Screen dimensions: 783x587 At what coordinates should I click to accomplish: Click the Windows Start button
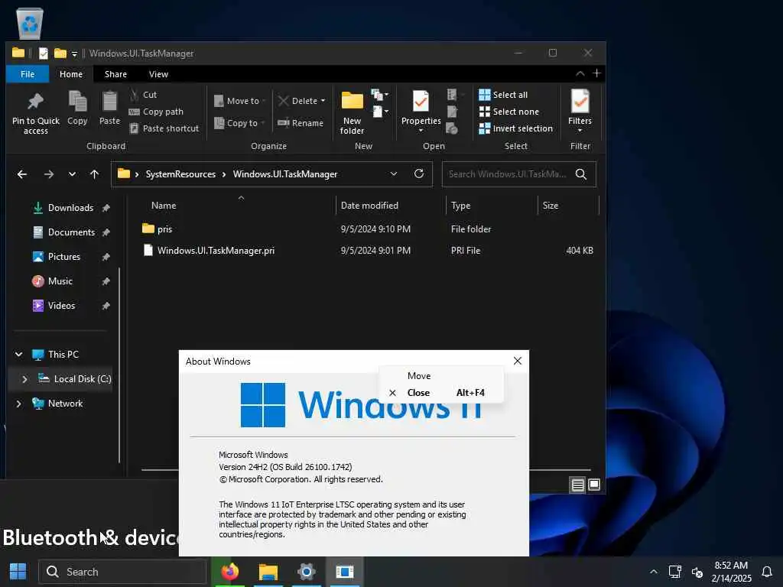click(18, 572)
